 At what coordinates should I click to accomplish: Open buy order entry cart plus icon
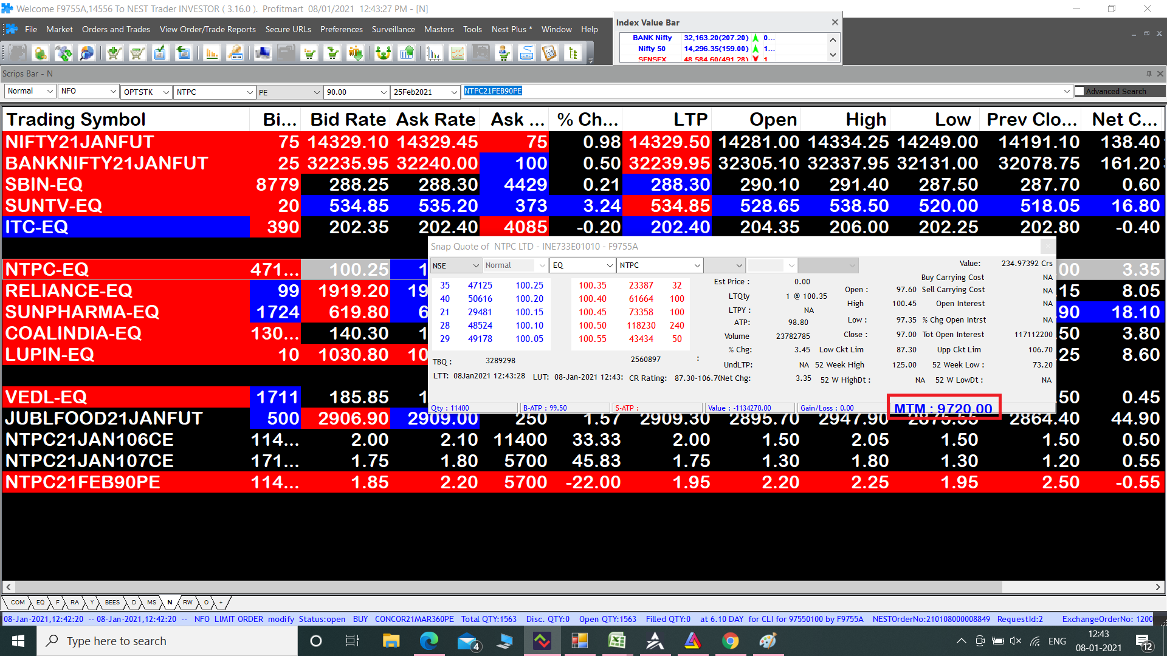pyautogui.click(x=114, y=53)
